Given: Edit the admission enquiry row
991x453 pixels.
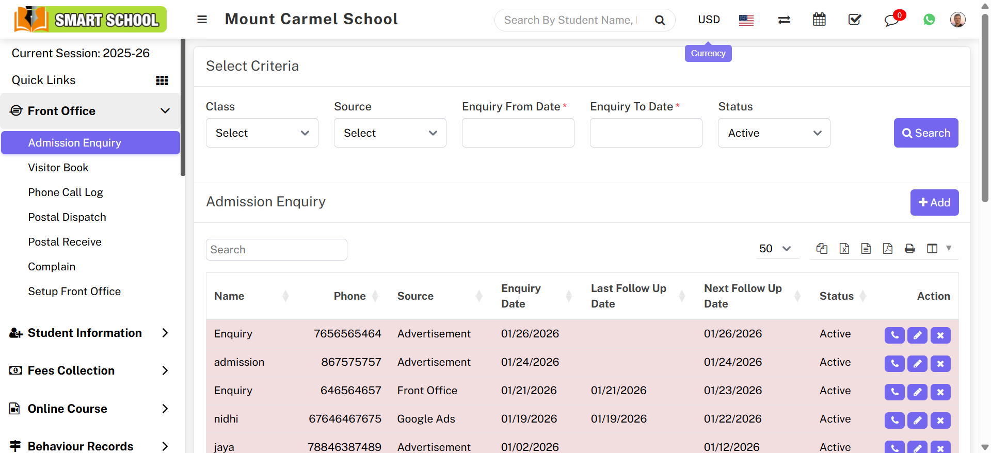Looking at the screenshot, I should (917, 364).
